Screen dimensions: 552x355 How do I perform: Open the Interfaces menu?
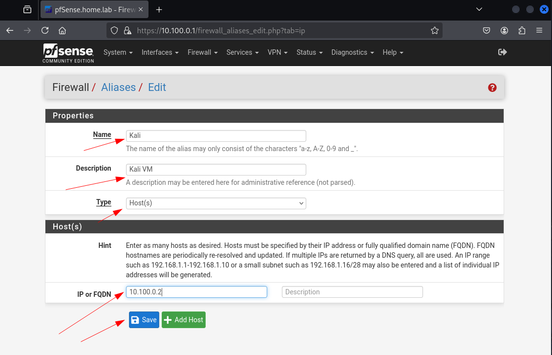[160, 52]
